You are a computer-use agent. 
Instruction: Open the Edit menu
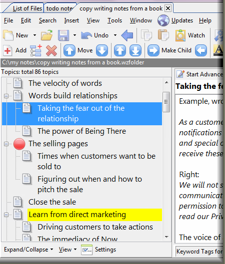click(x=26, y=20)
